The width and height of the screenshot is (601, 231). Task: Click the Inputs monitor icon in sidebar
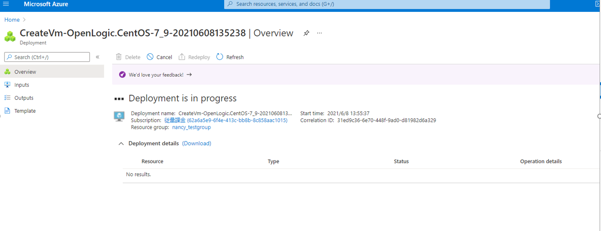(x=7, y=85)
